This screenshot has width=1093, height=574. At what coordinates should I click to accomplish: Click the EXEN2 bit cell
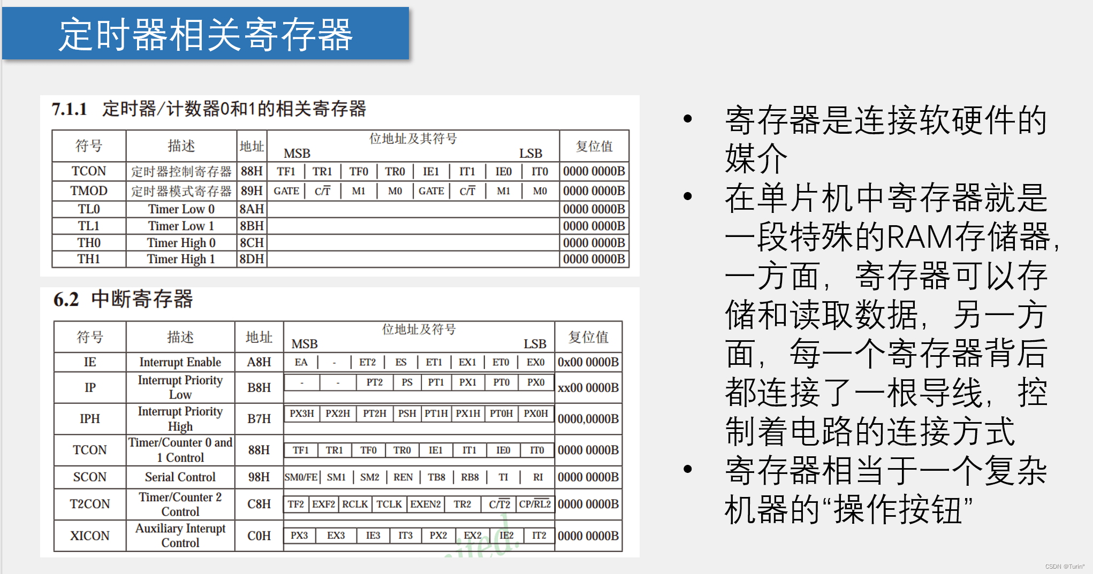tap(426, 504)
